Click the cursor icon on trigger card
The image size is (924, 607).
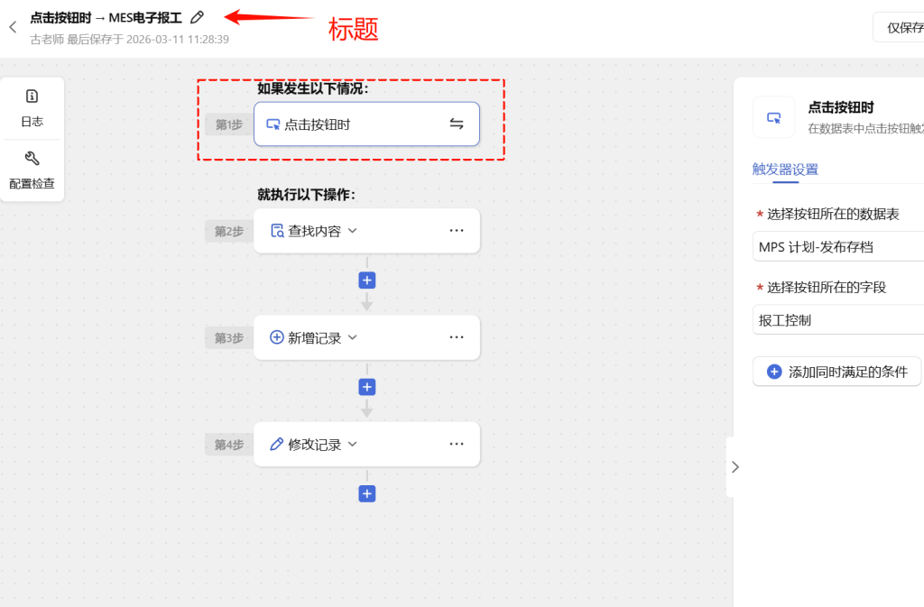(273, 124)
